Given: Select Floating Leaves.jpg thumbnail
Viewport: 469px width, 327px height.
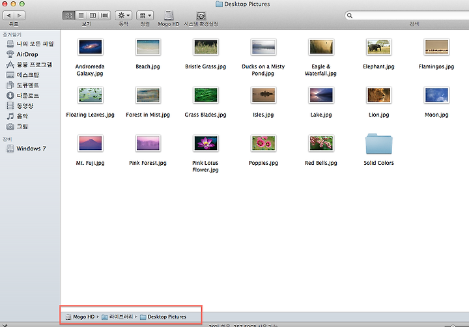Looking at the screenshot, I should (91, 95).
